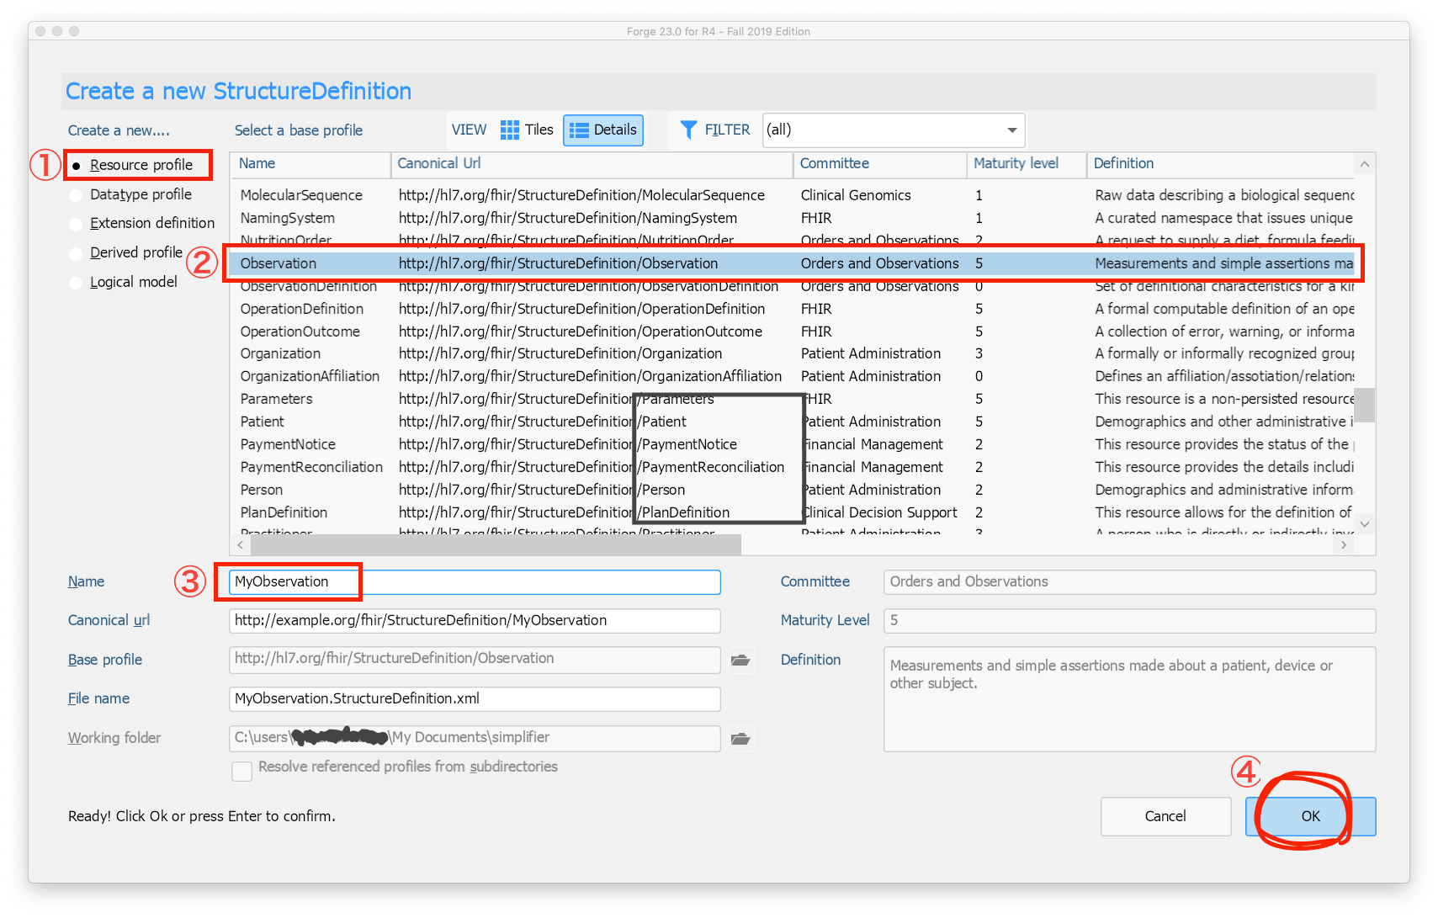1438x918 pixels.
Task: Click scroll up arrow of profile list
Action: (x=1365, y=164)
